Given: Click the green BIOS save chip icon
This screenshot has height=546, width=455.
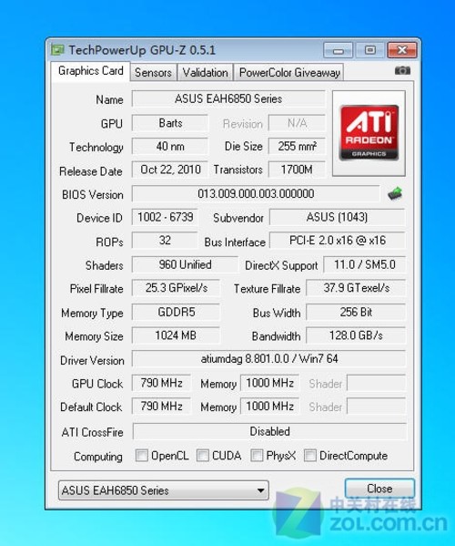Looking at the screenshot, I should 395,193.
